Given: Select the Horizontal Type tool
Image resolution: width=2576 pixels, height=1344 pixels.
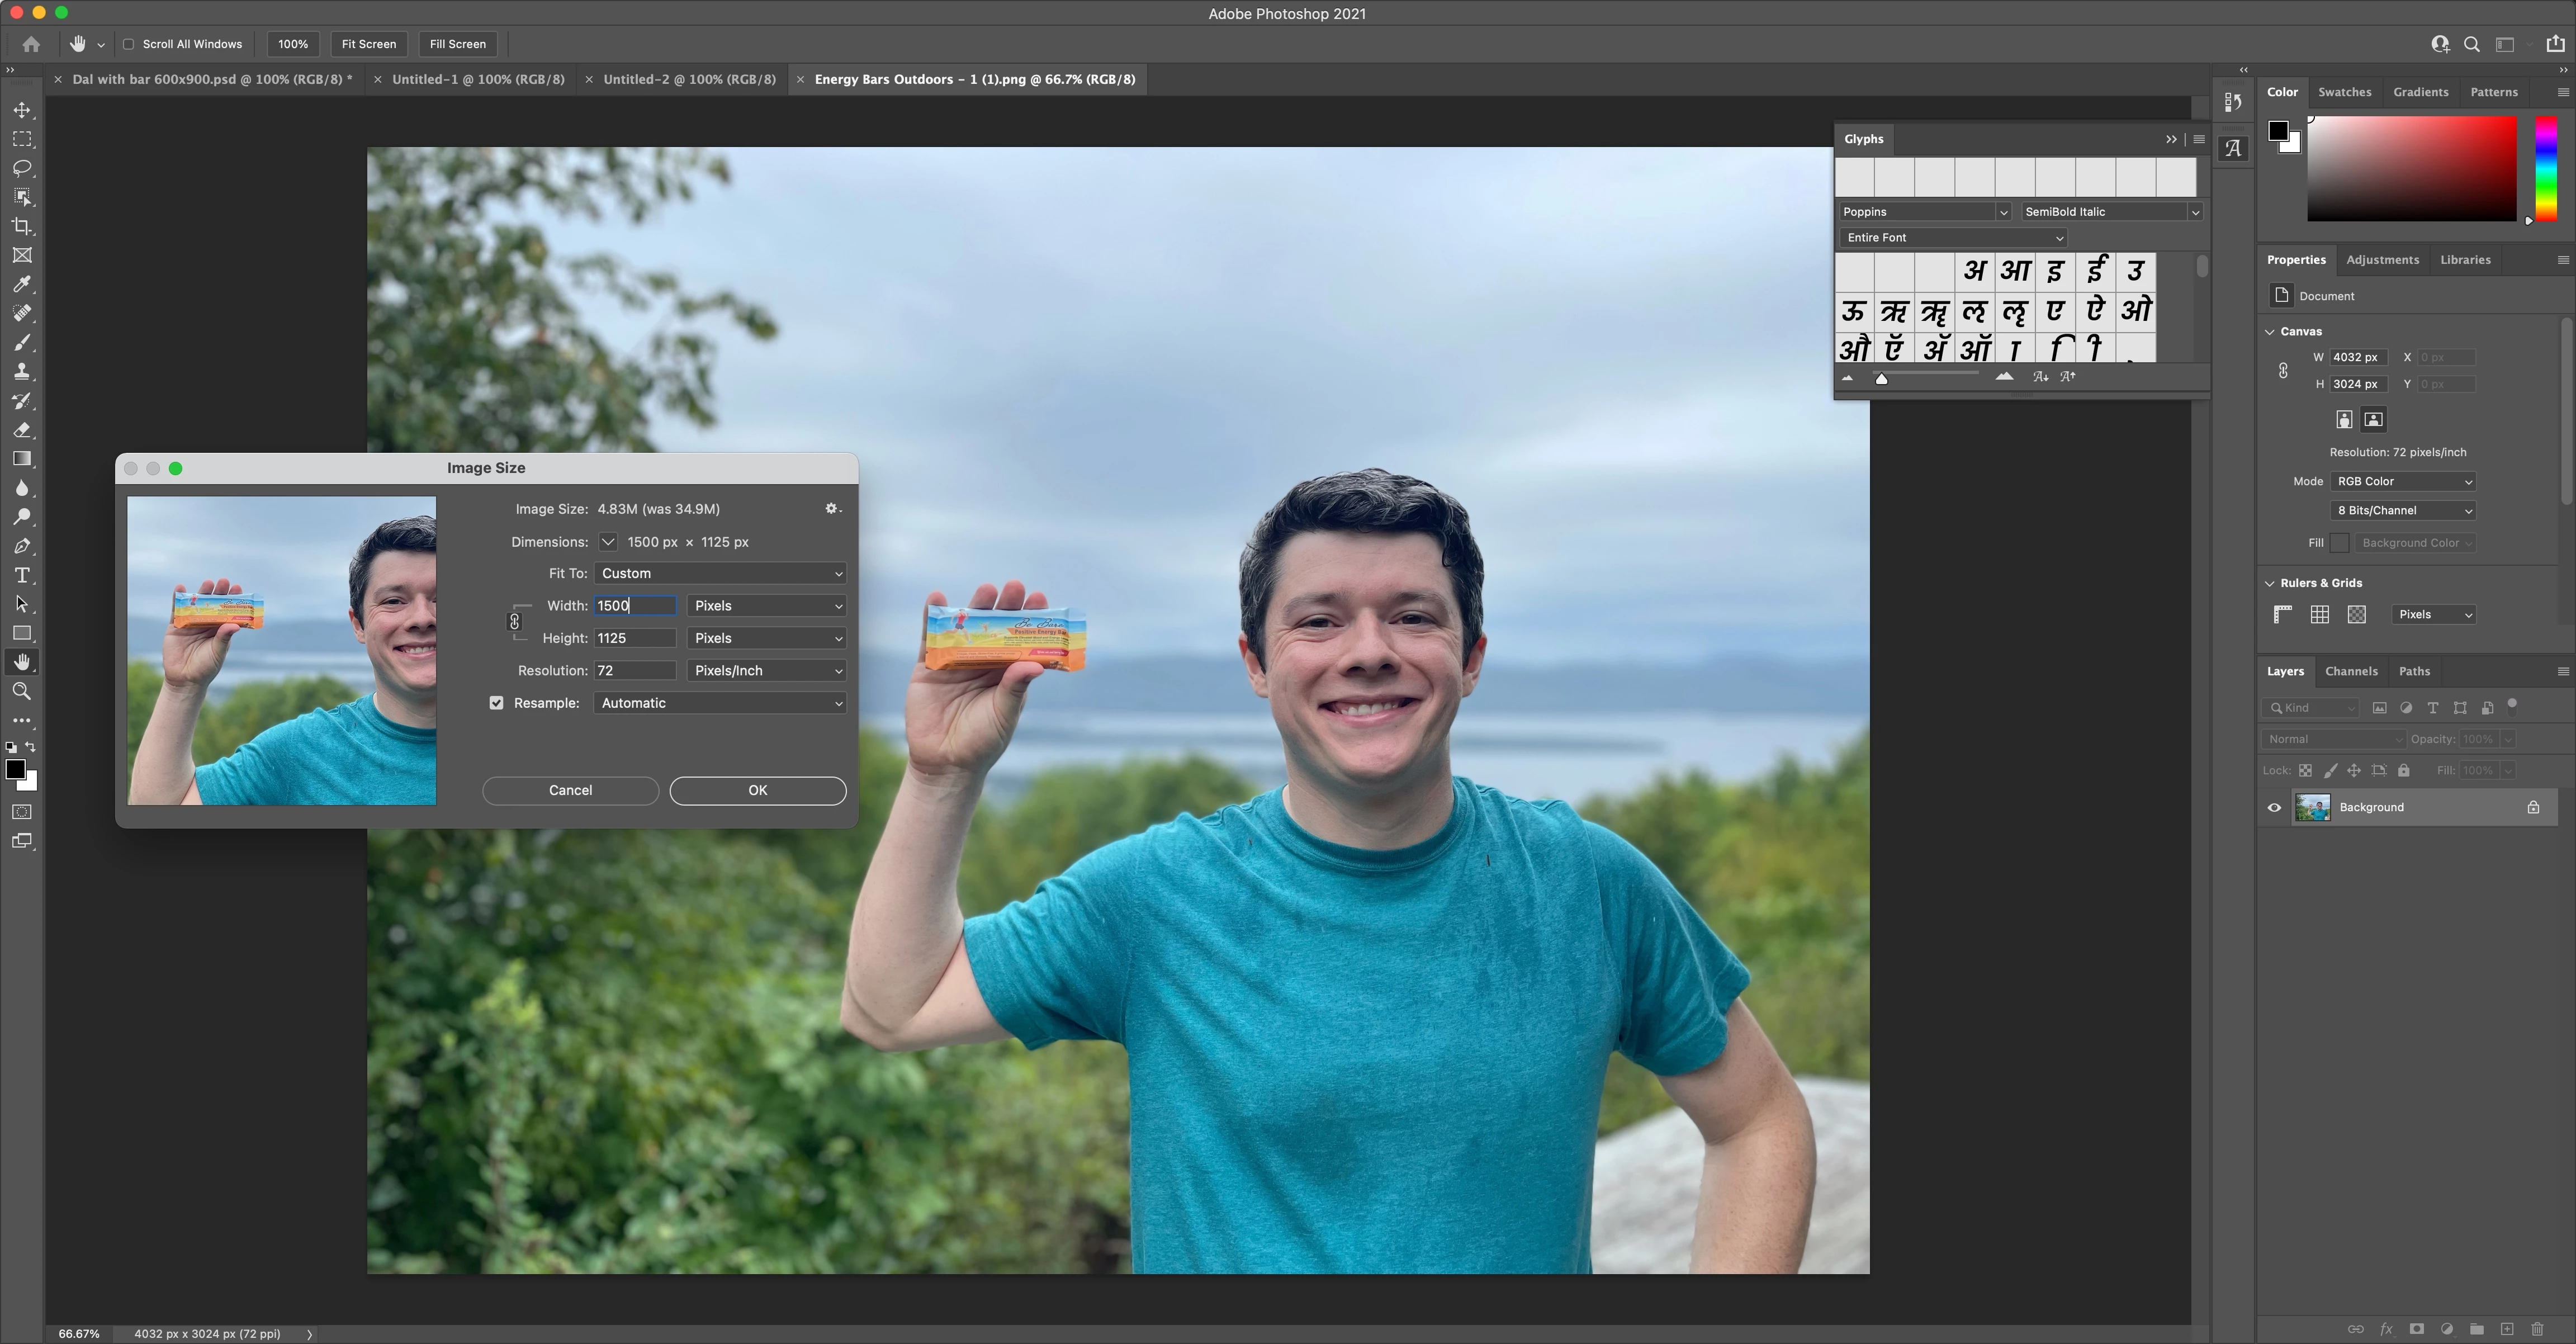Looking at the screenshot, I should tap(22, 575).
